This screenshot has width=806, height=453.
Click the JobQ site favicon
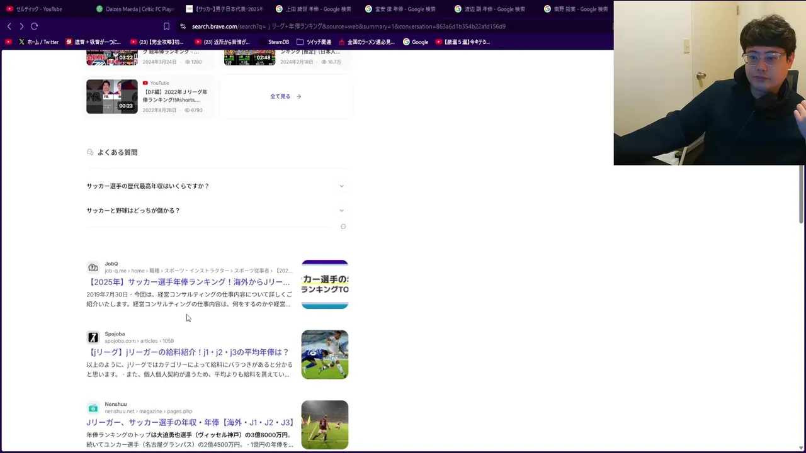point(93,267)
